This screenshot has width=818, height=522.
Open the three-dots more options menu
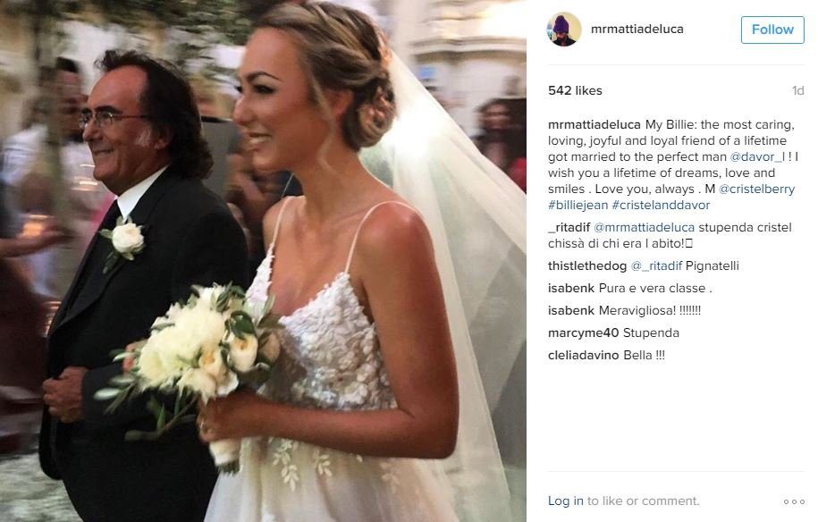[794, 501]
